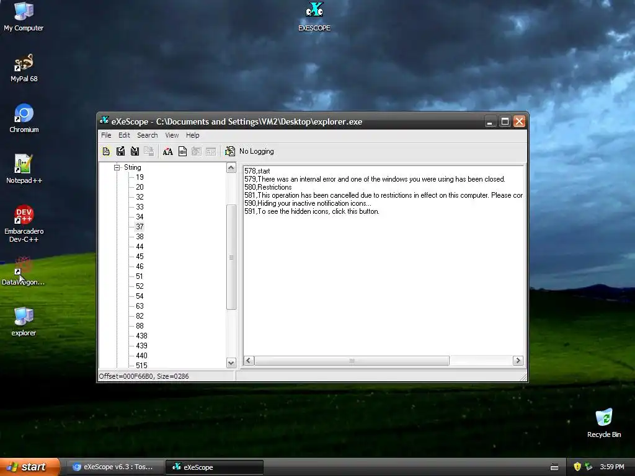Click the tree scrollbar up arrow

(x=231, y=168)
